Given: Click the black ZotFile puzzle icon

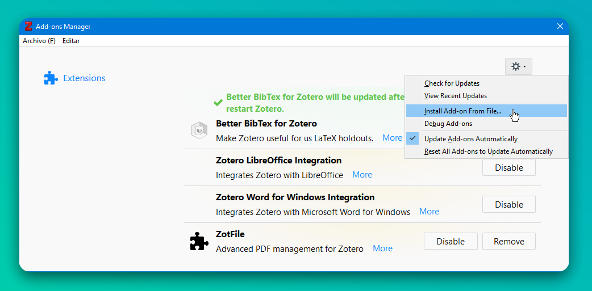Looking at the screenshot, I should 199,241.
